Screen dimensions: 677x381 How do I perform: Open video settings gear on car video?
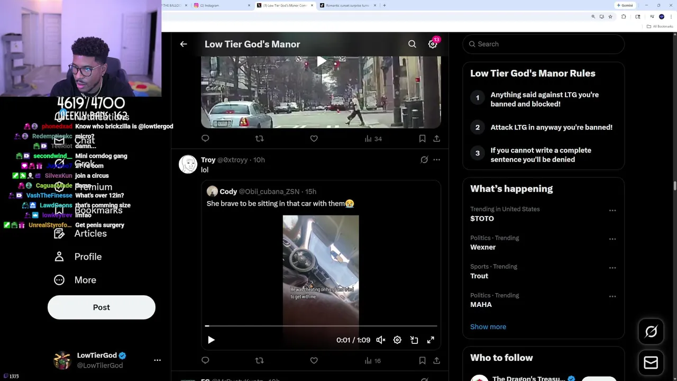[x=397, y=340]
